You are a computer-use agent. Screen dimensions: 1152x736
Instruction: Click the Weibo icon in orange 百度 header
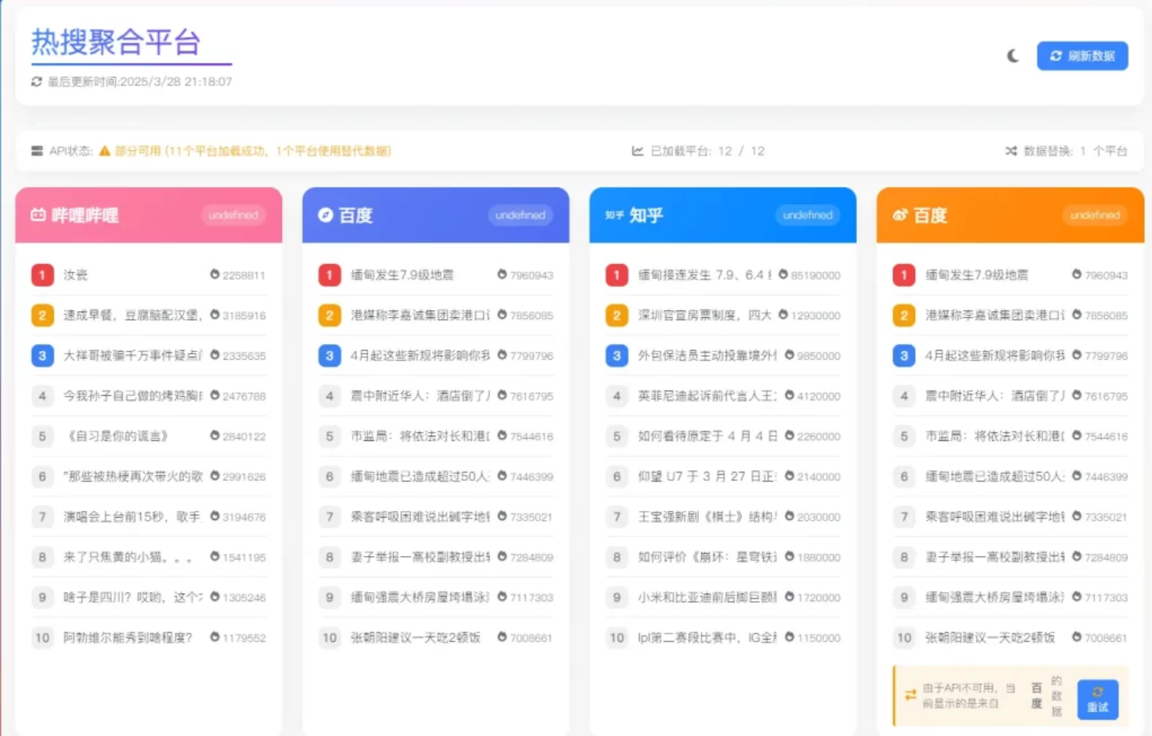coord(900,214)
